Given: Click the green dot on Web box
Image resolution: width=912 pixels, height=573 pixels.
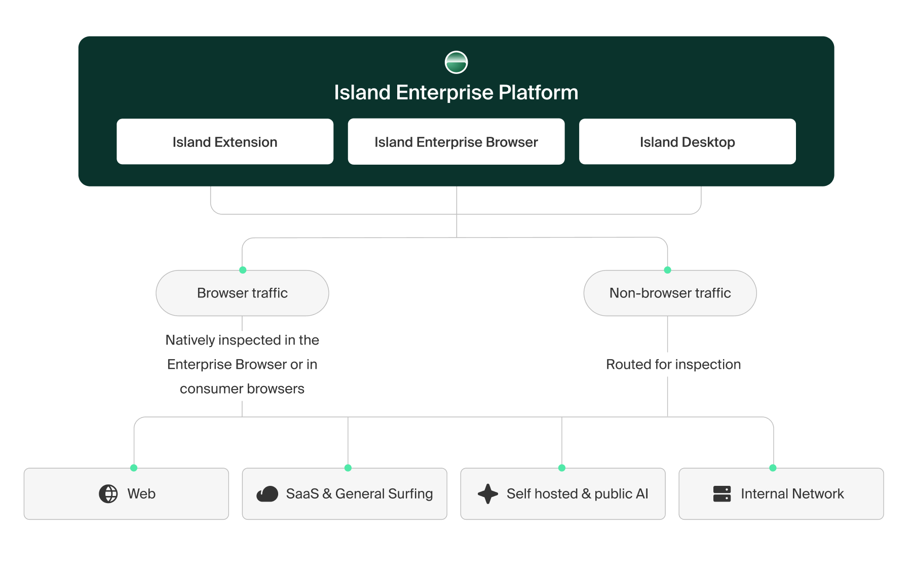Looking at the screenshot, I should (134, 468).
